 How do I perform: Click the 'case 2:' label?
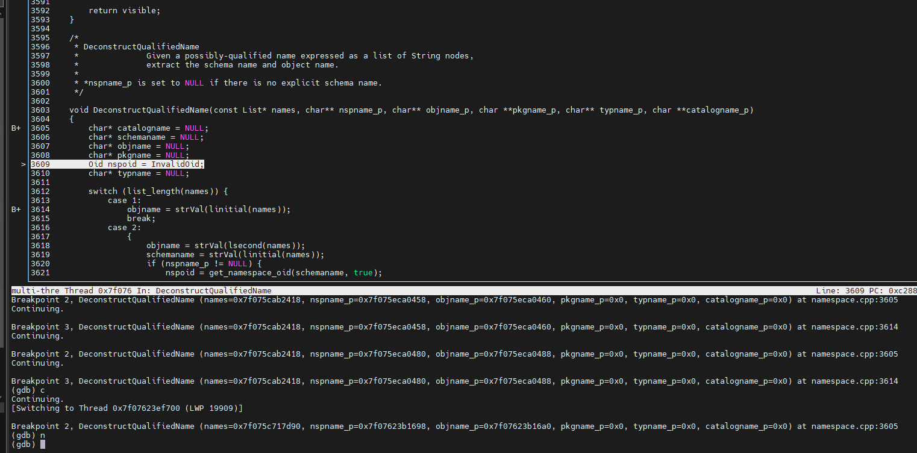click(125, 228)
